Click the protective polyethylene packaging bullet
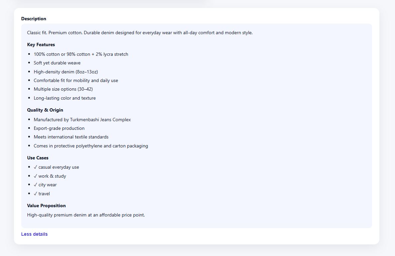The width and height of the screenshot is (395, 256). click(x=91, y=146)
